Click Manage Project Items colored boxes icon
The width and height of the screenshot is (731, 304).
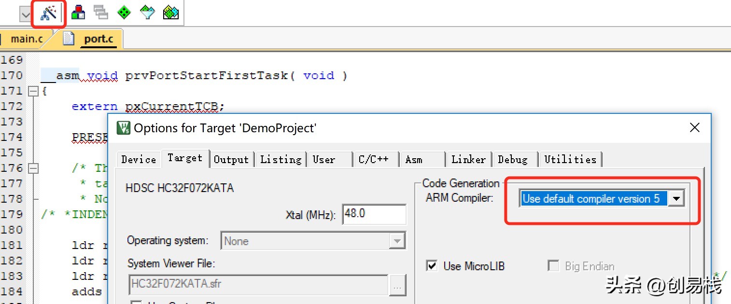pos(78,13)
